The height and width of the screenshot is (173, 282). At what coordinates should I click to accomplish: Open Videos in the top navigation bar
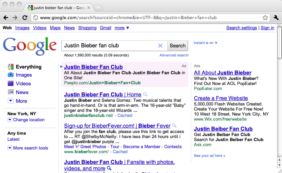[x=40, y=28]
